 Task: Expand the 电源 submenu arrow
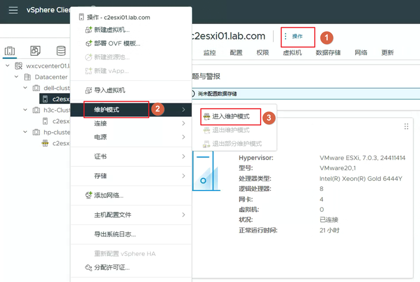coord(184,137)
